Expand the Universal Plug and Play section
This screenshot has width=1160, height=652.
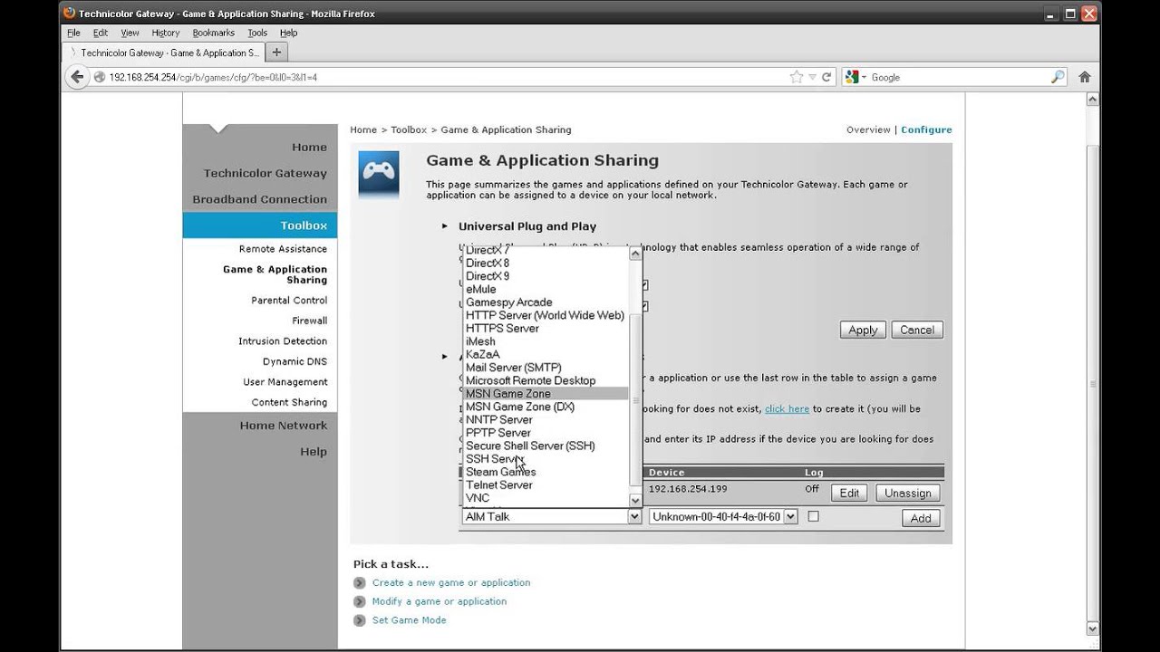pyautogui.click(x=444, y=226)
